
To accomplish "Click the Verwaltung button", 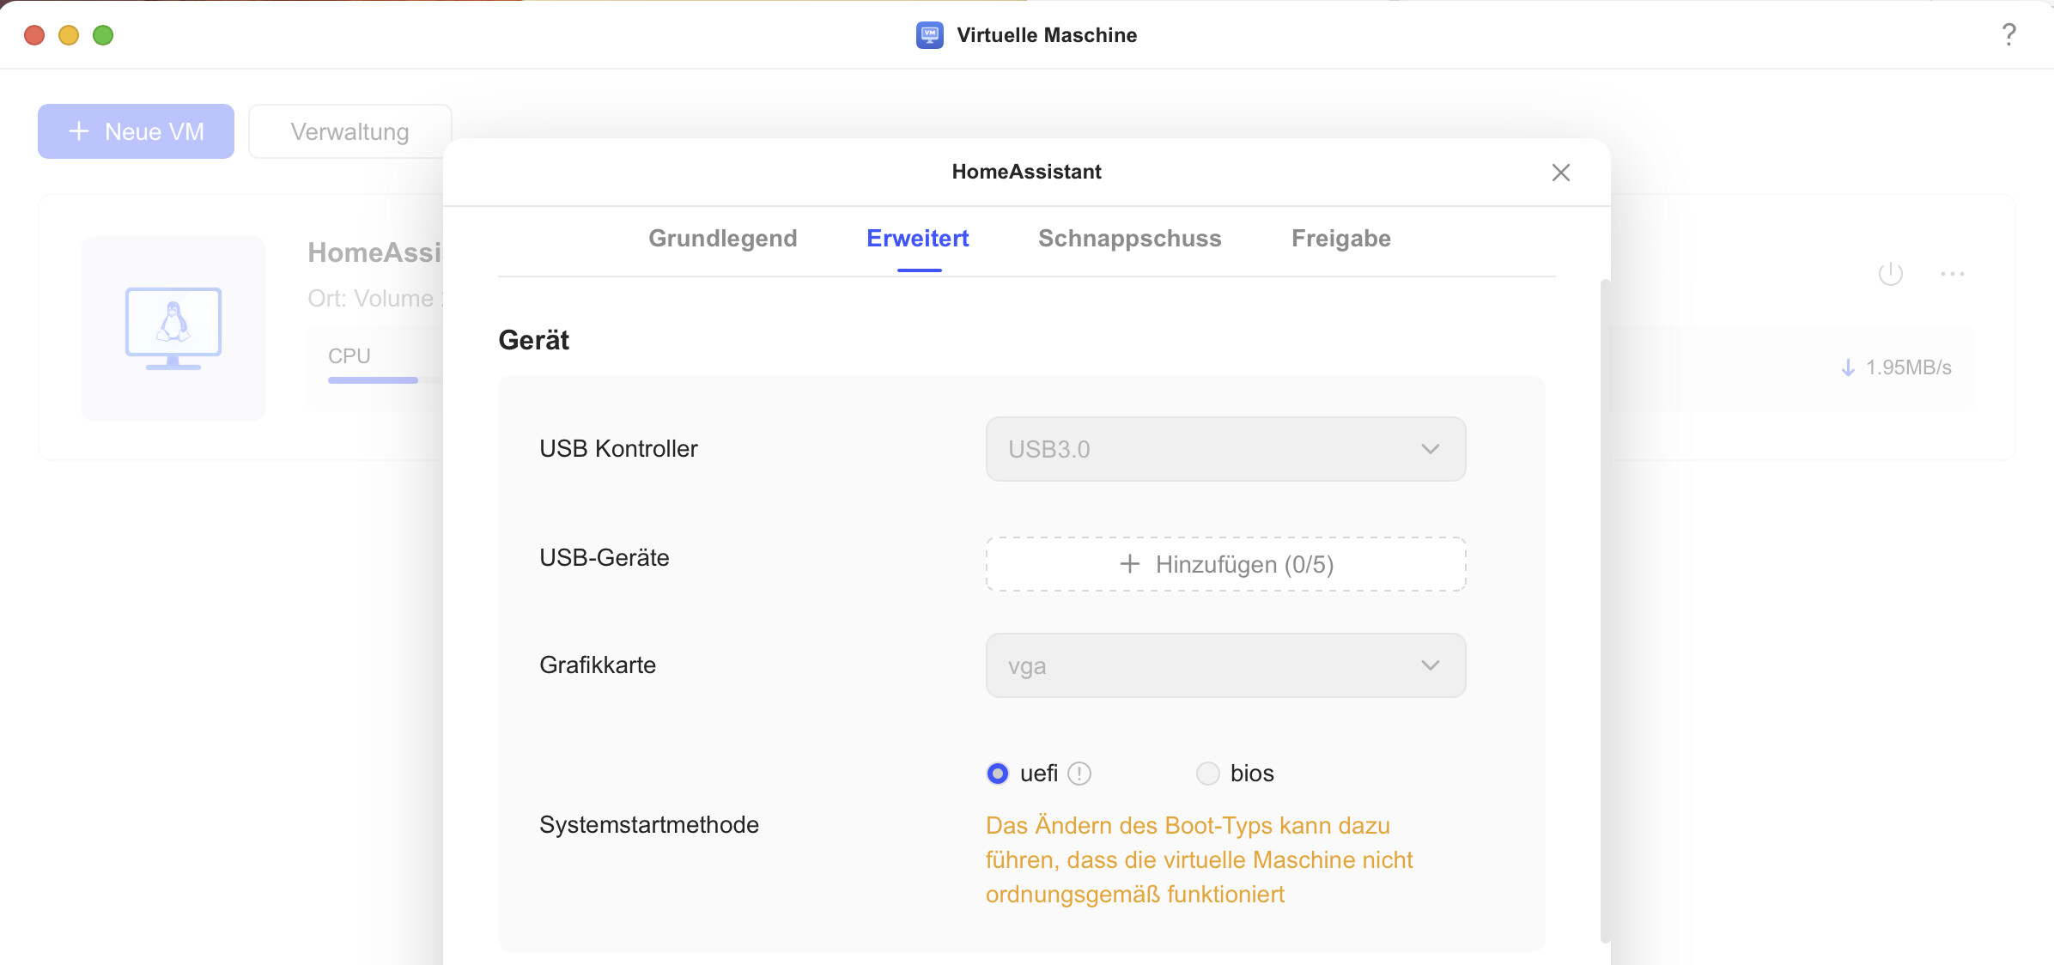I will (x=349, y=131).
